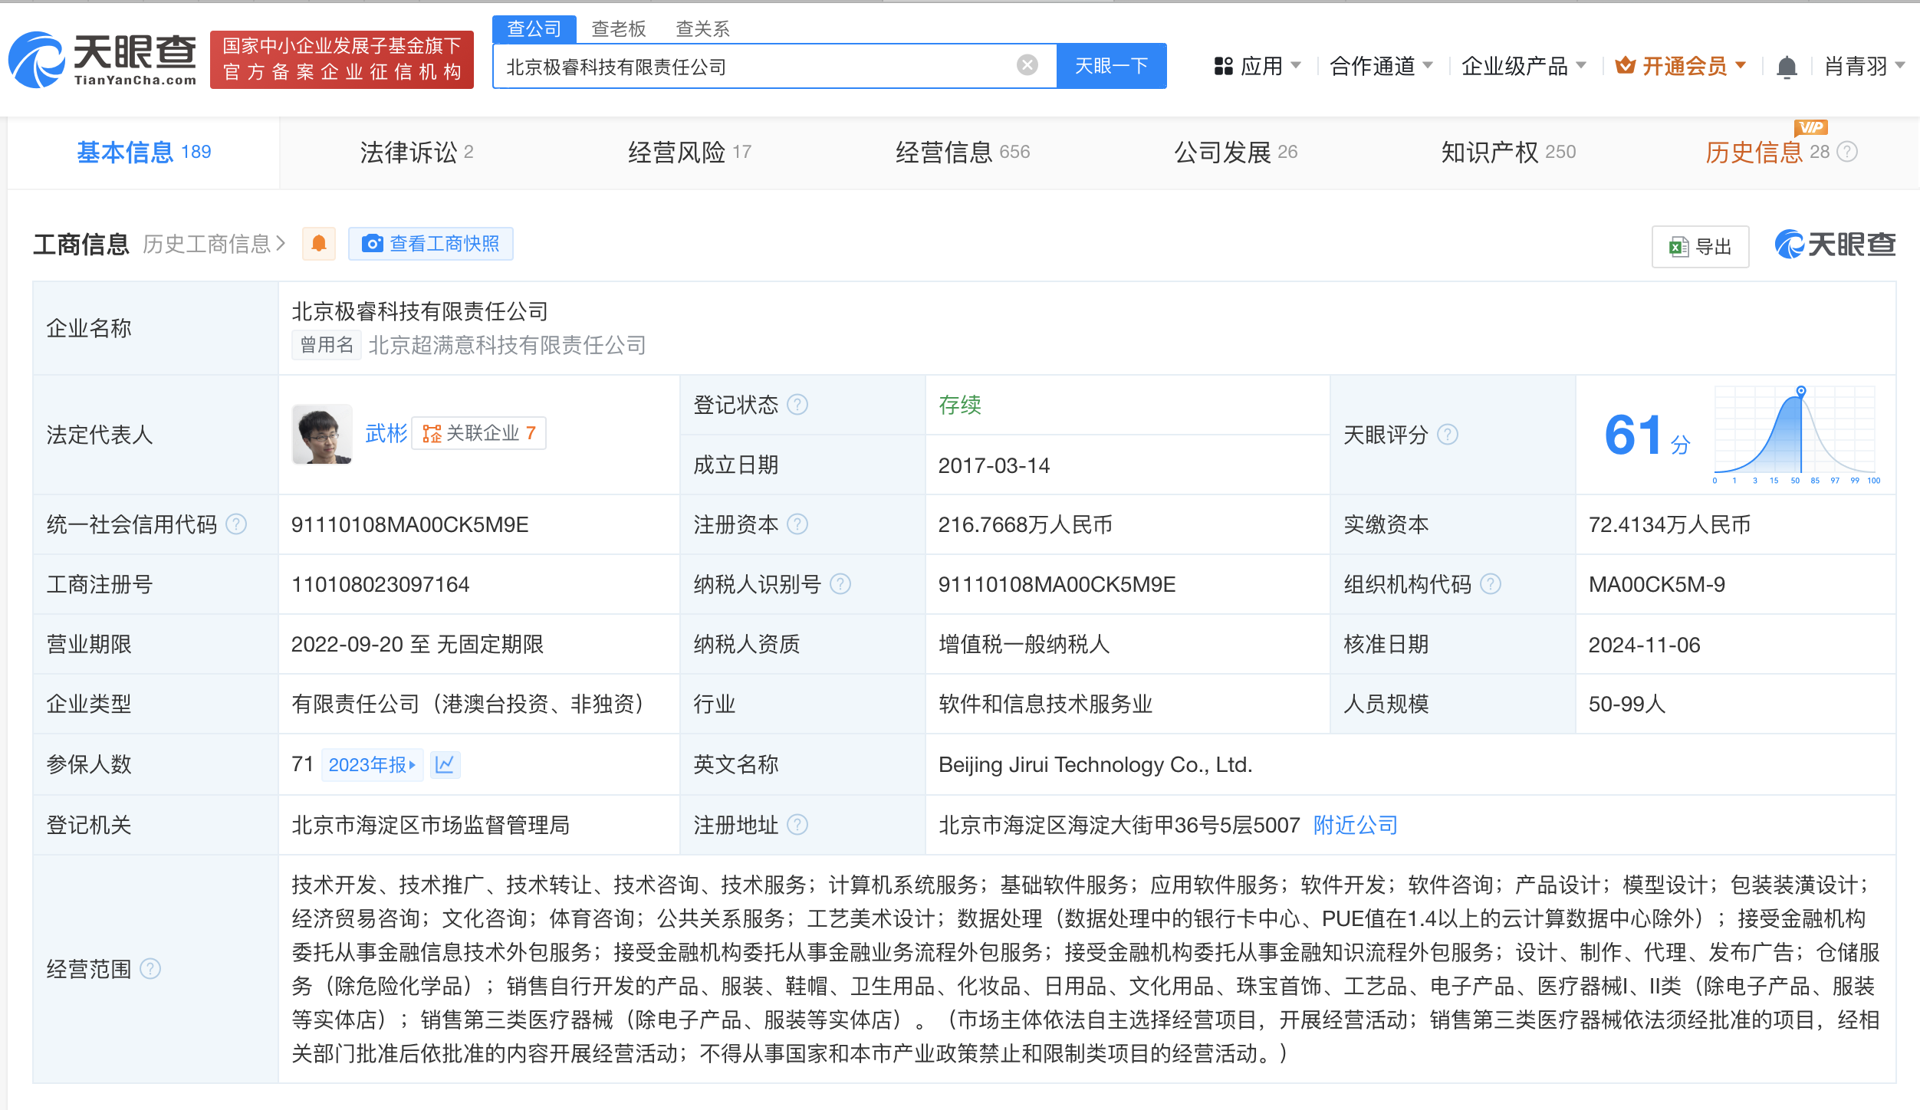Switch to 公司发展 tab
Viewport: 1920px width, 1110px height.
coord(1235,152)
